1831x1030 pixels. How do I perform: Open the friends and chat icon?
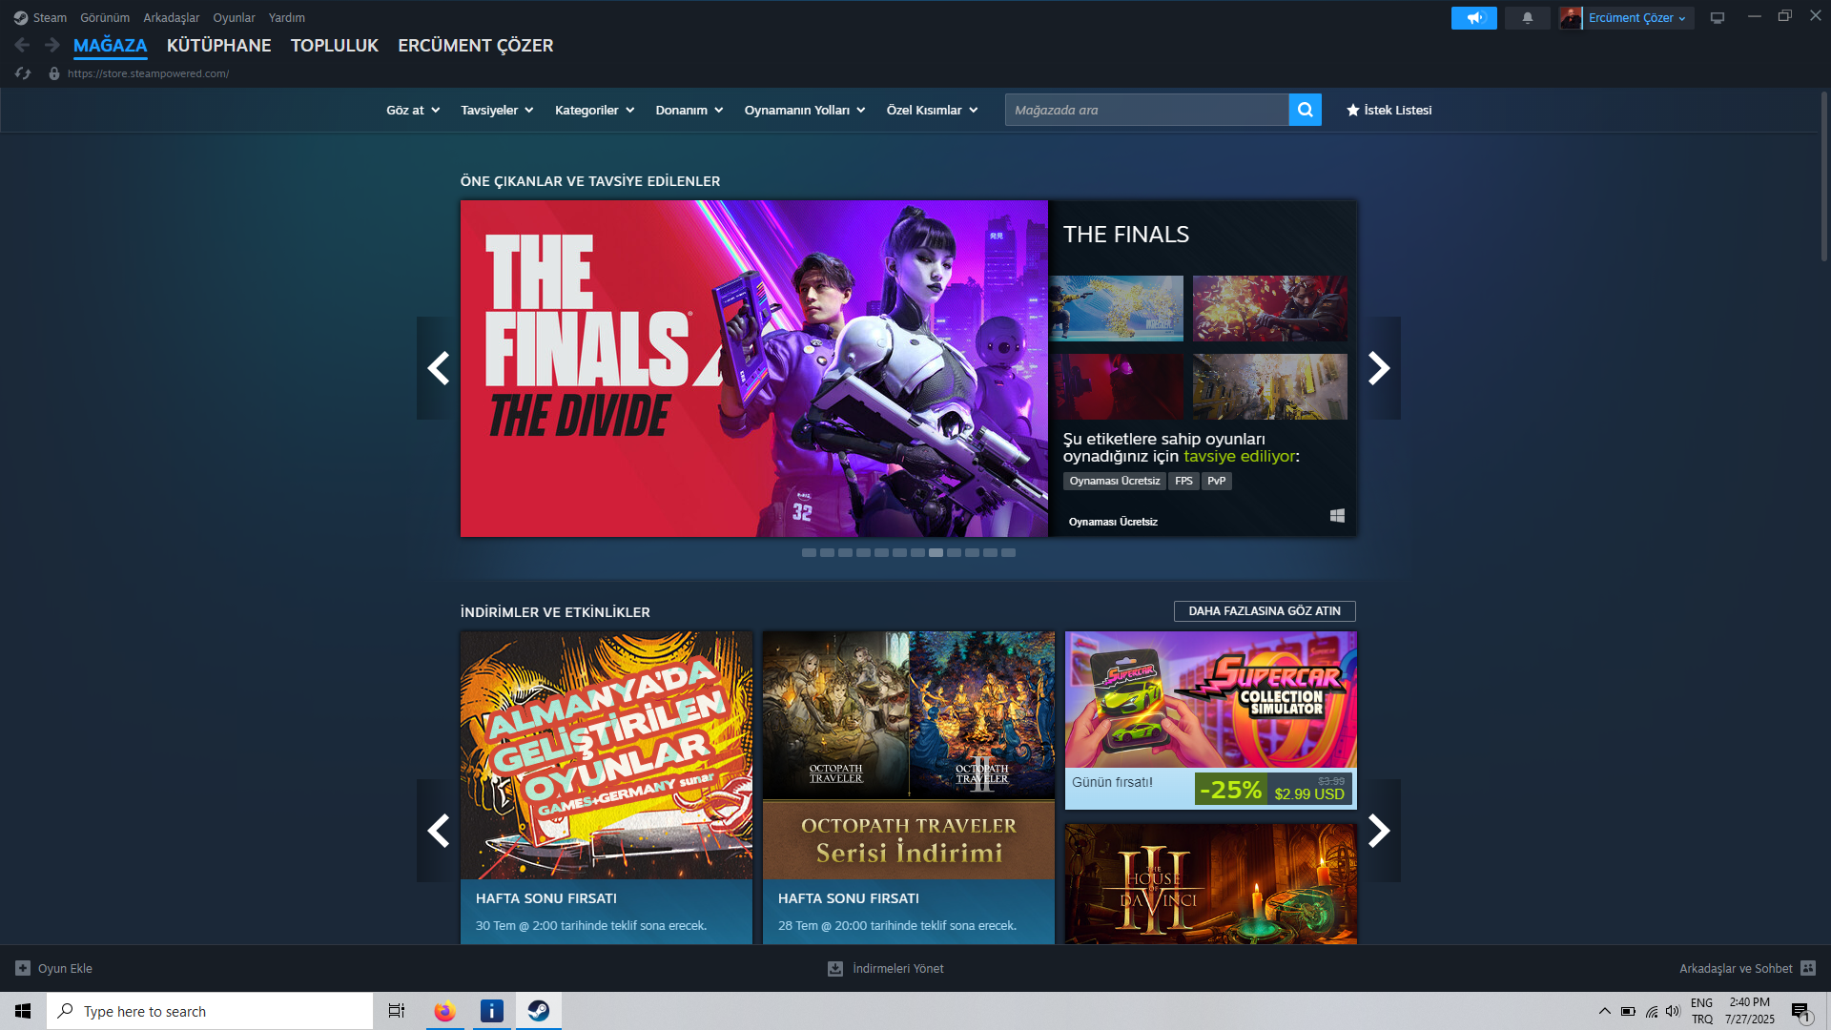1808,968
